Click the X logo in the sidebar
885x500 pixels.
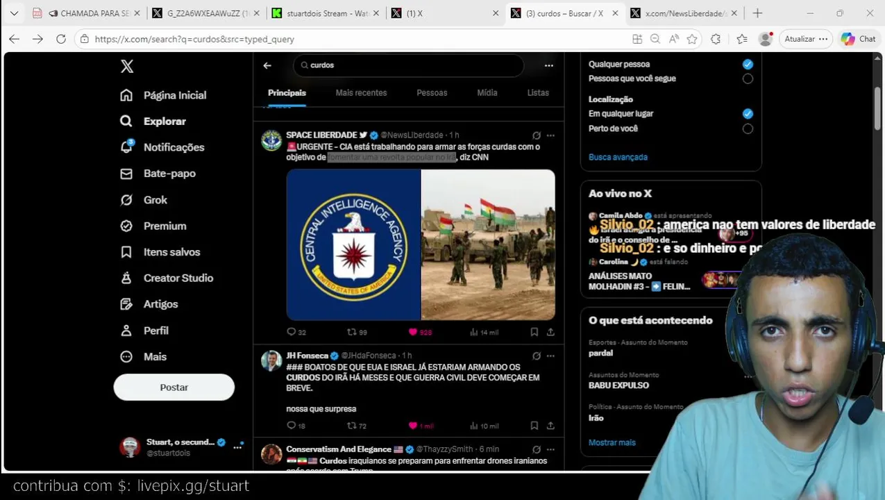click(x=127, y=66)
